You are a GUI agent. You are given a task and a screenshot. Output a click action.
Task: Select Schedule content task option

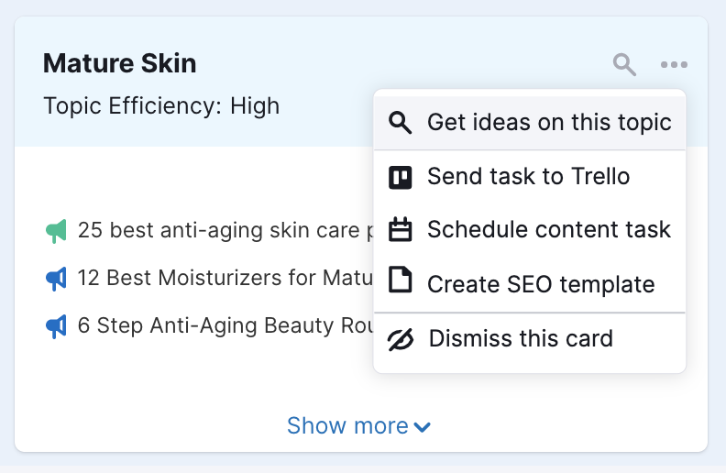pos(529,229)
